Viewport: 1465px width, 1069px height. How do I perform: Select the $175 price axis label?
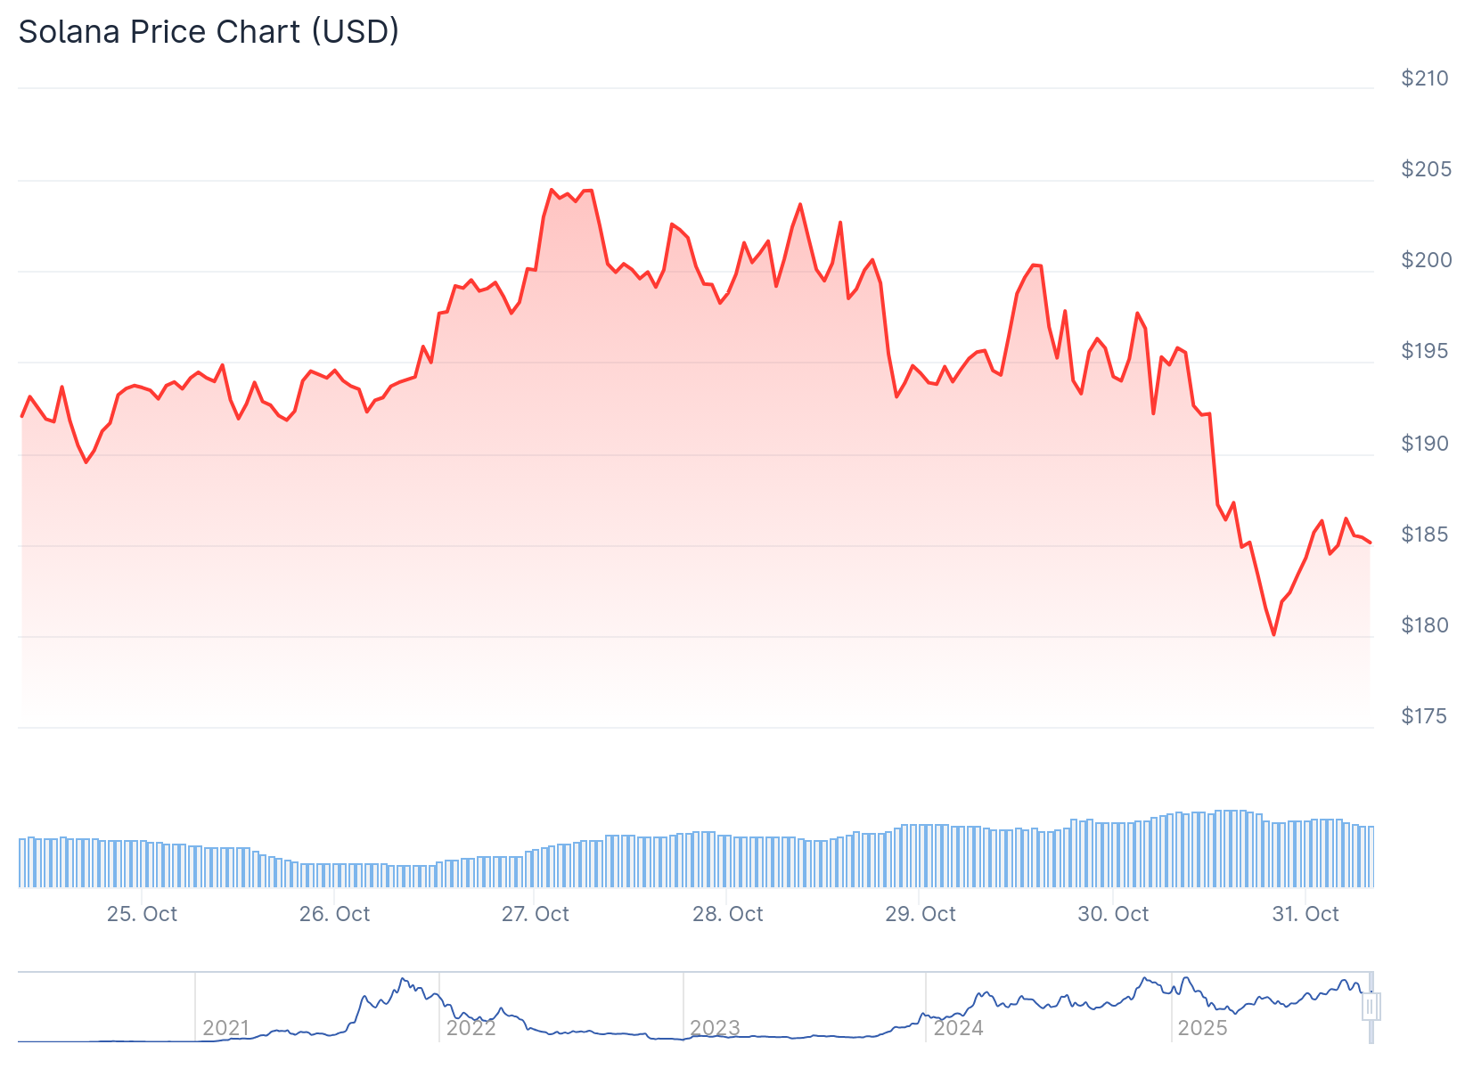click(x=1424, y=716)
